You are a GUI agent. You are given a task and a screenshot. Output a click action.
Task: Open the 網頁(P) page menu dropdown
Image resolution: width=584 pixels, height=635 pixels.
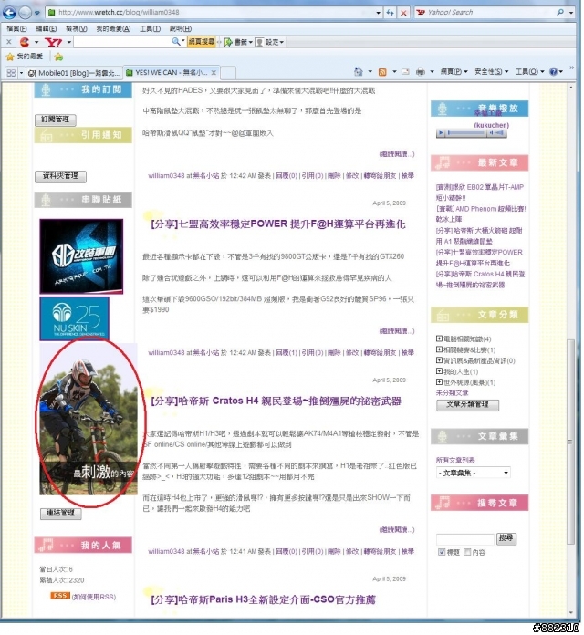tap(454, 72)
